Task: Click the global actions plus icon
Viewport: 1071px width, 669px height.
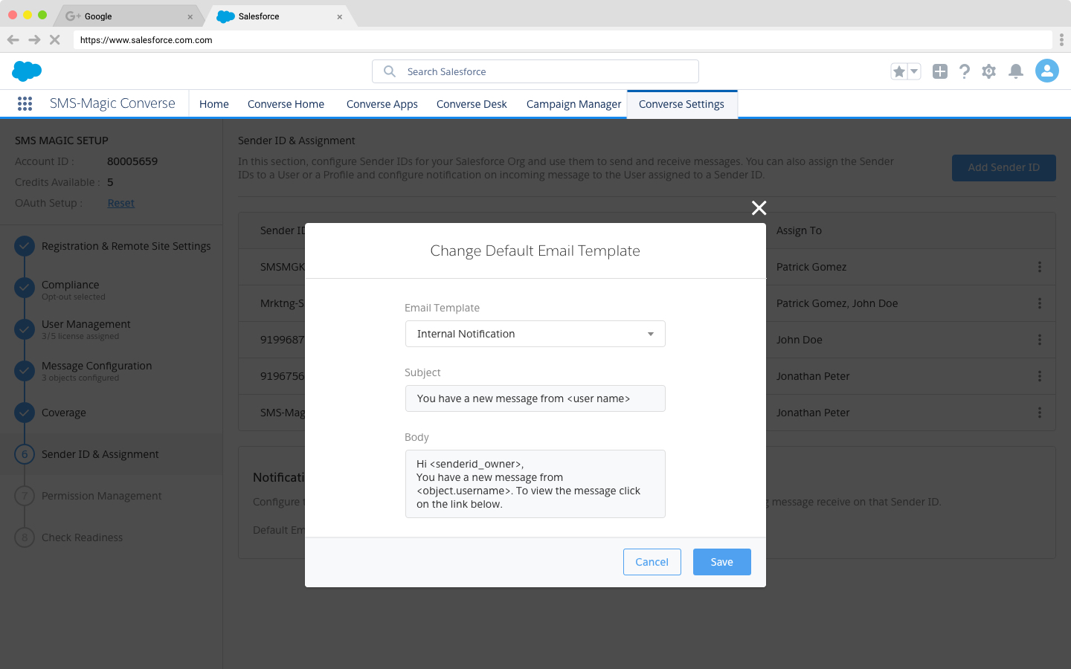Action: click(x=940, y=71)
